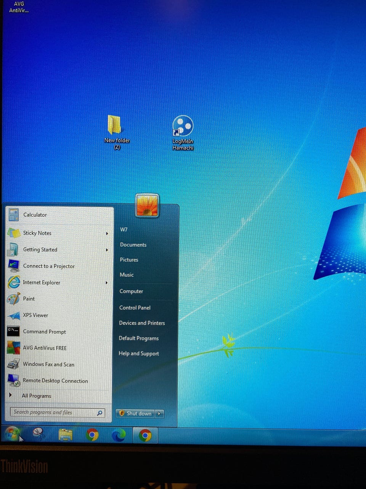Click the user account flower picture

click(147, 206)
